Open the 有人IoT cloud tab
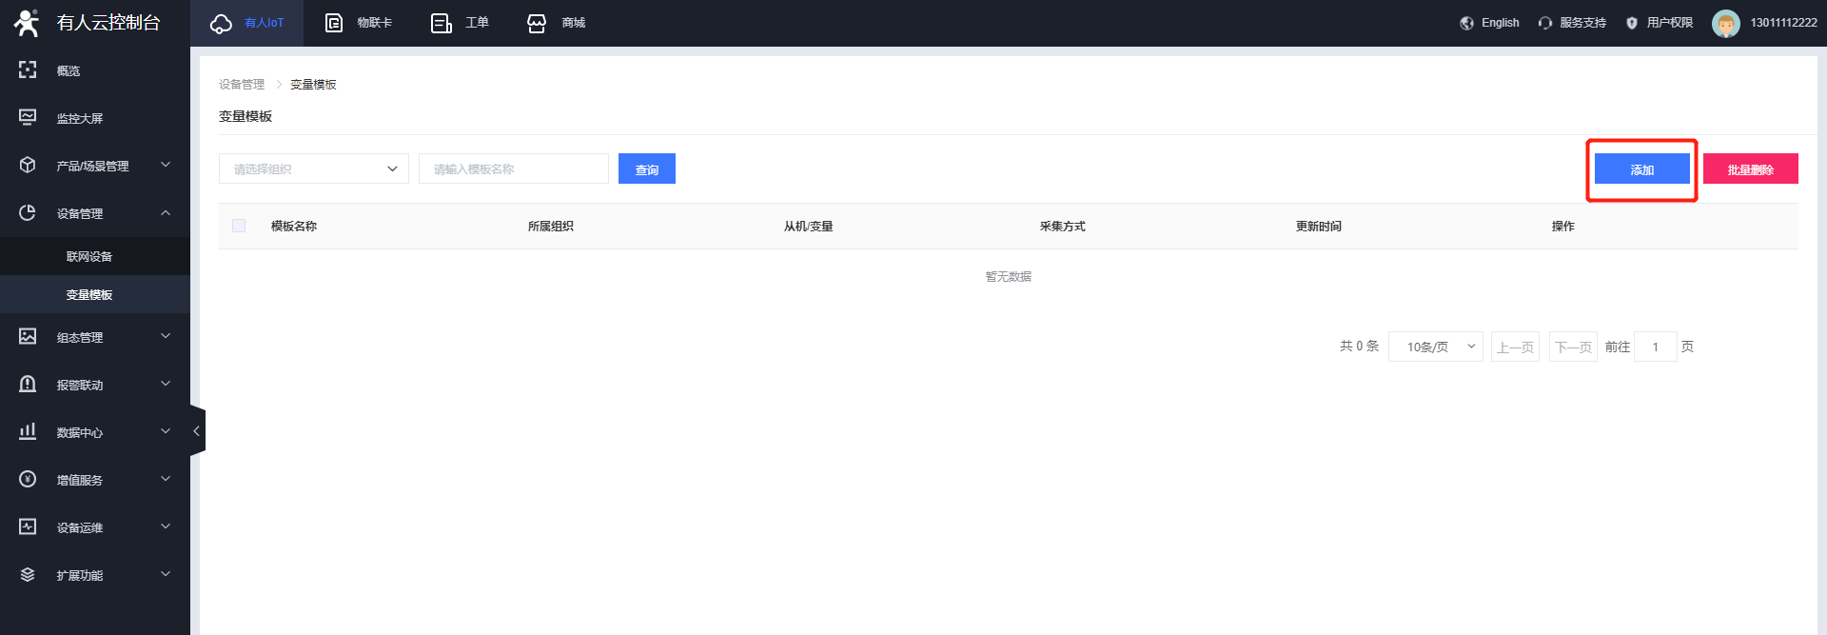1827x635 pixels. [x=246, y=23]
